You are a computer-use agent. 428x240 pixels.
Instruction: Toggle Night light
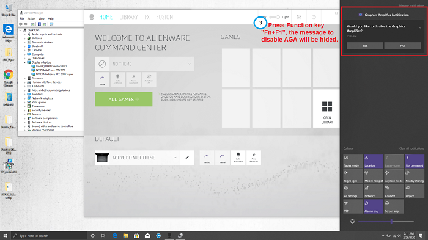tap(353, 176)
